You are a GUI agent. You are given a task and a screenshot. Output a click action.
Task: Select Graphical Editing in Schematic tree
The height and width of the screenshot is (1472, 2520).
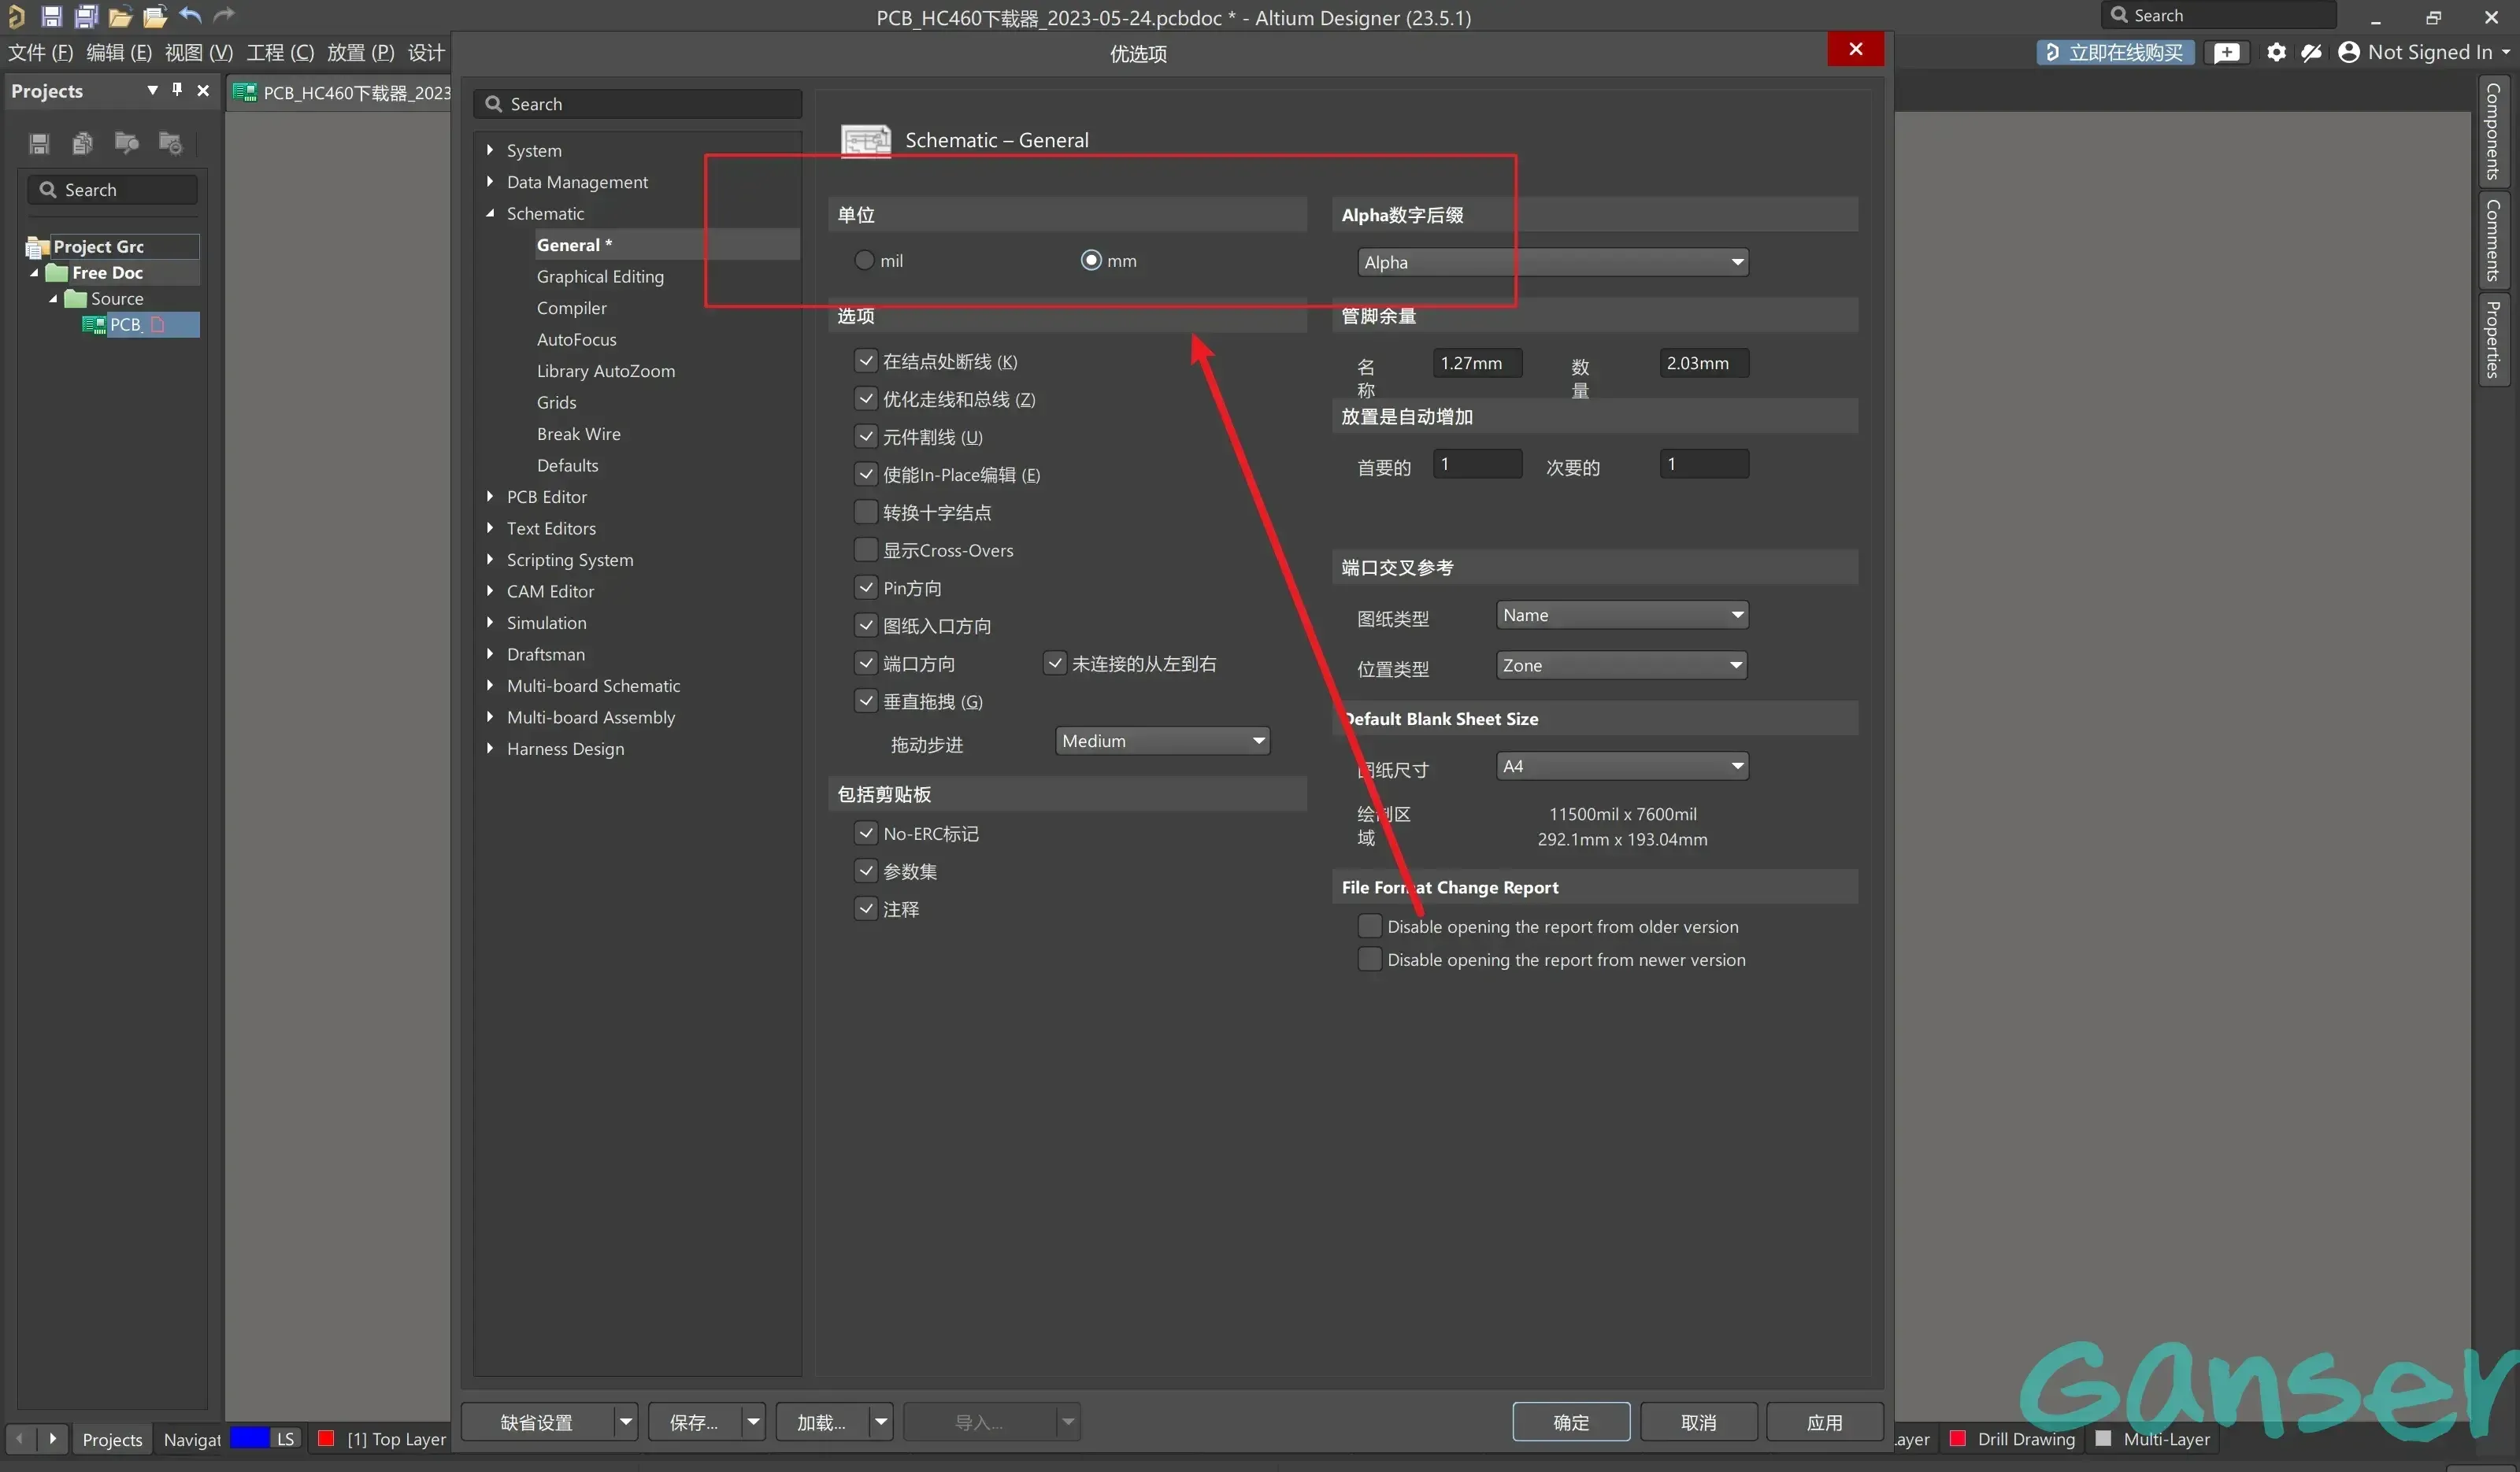click(x=600, y=277)
